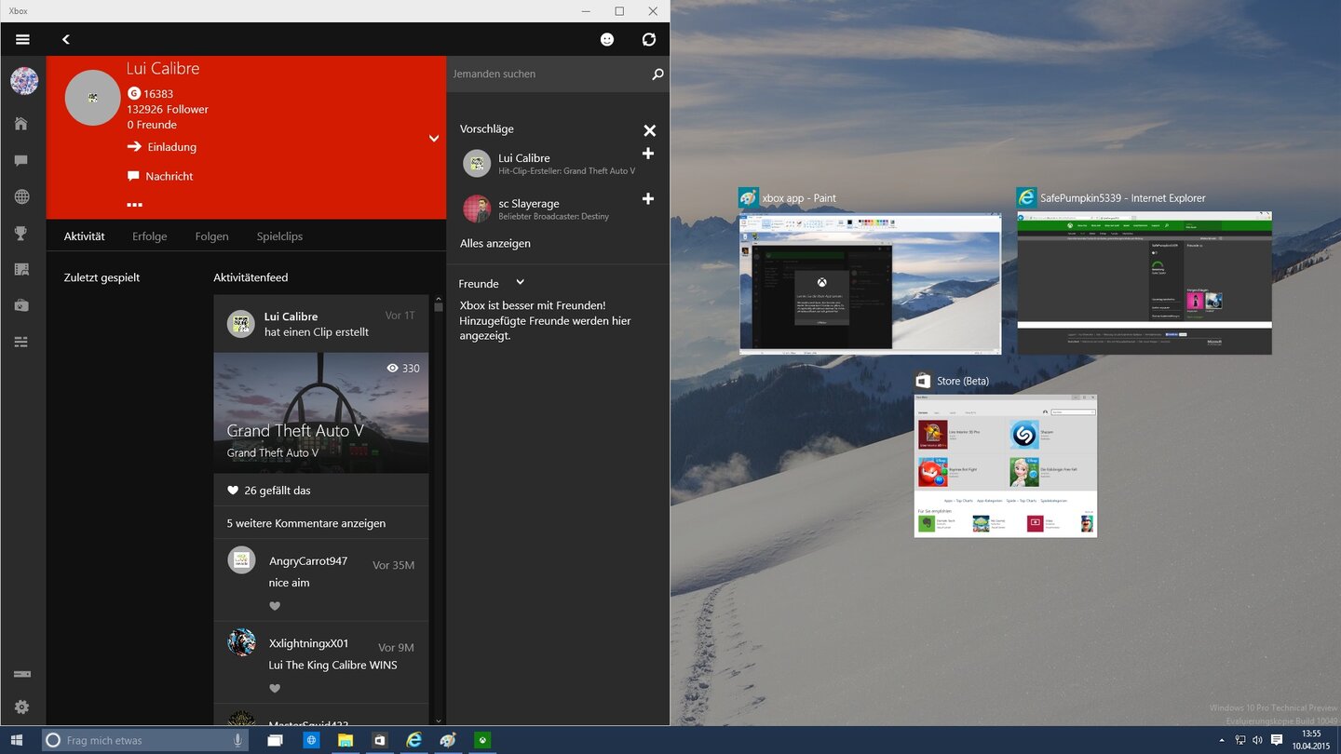Click Einladung to invite Lui Calibre
The image size is (1341, 754).
click(x=162, y=147)
